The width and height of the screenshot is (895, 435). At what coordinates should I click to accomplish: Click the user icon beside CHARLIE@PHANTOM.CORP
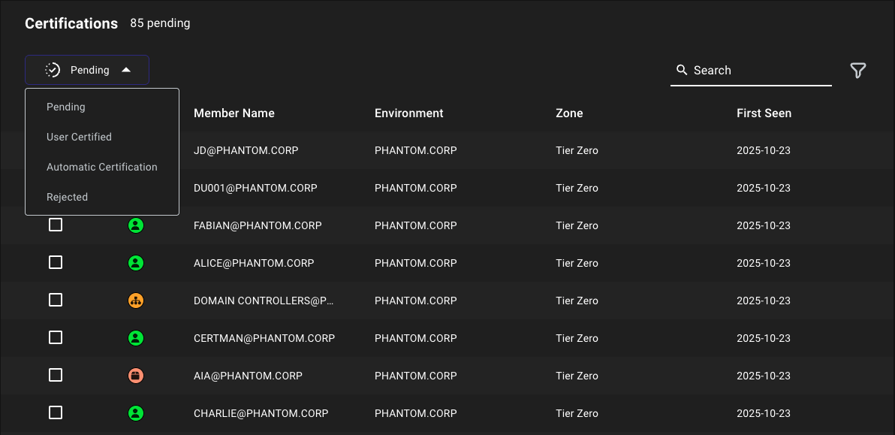click(136, 412)
